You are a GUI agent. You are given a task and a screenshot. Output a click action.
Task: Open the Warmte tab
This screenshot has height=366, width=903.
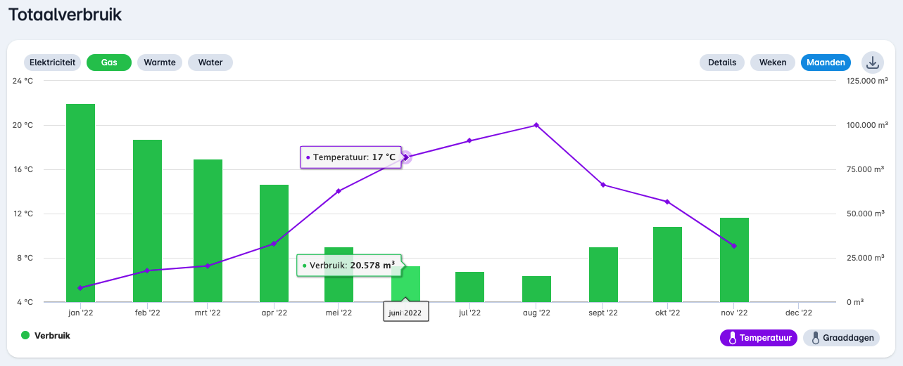coord(160,63)
